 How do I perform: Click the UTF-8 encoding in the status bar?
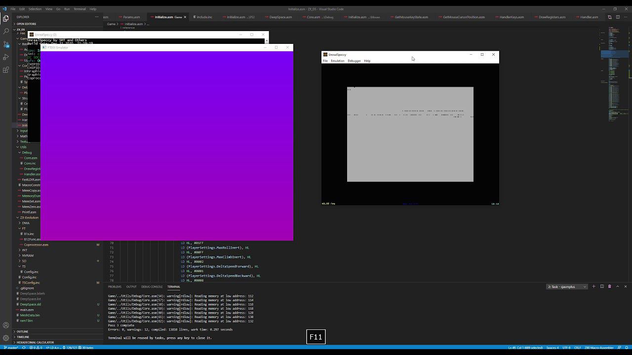(566, 348)
